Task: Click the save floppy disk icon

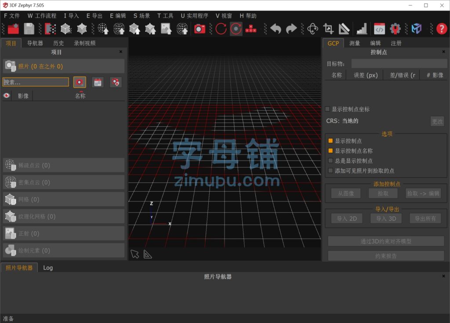Action: [x=29, y=29]
